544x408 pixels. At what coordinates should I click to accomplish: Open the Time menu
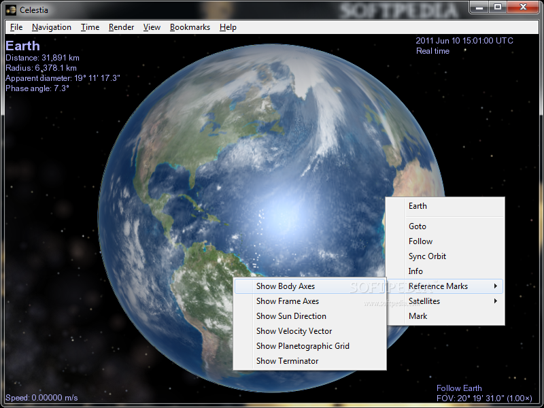[x=90, y=27]
